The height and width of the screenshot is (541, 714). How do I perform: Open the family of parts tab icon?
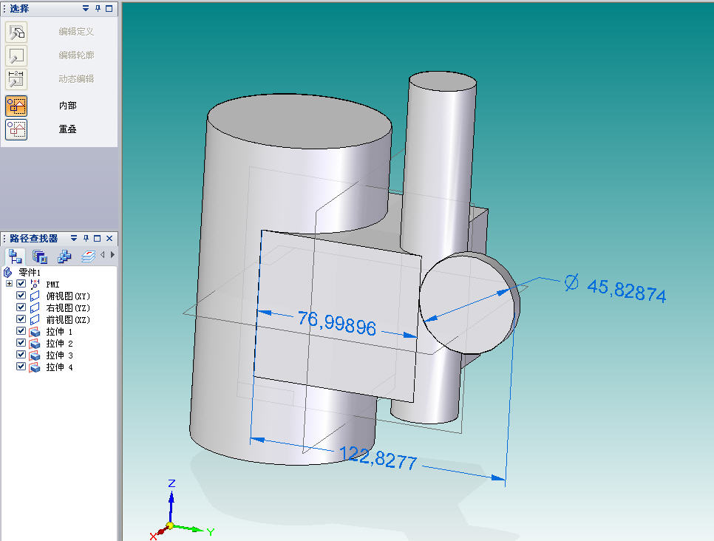[x=64, y=256]
